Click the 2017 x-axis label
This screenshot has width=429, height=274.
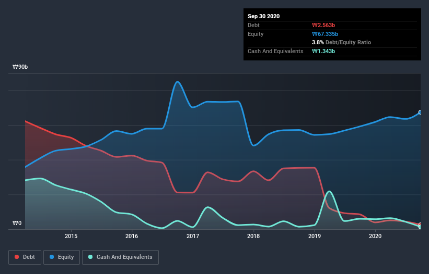coord(193,236)
